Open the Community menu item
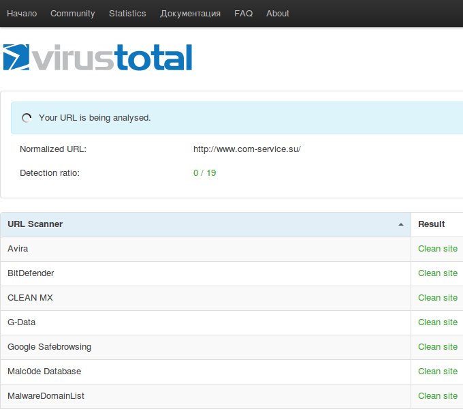Viewport: 463px width, 409px height. (73, 14)
